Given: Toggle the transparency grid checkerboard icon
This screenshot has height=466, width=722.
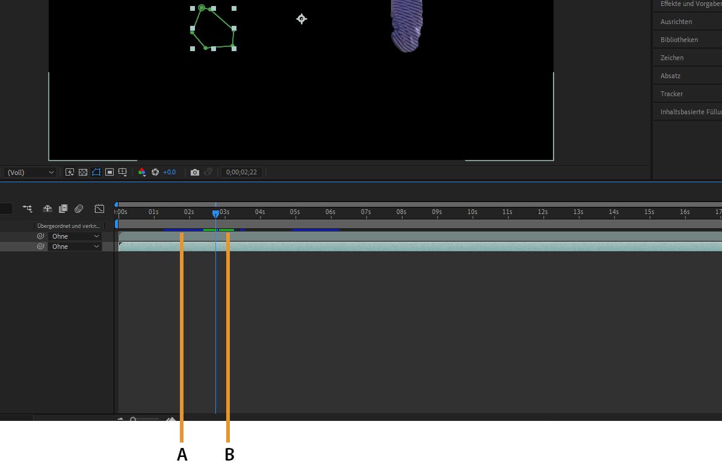Looking at the screenshot, I should point(83,172).
